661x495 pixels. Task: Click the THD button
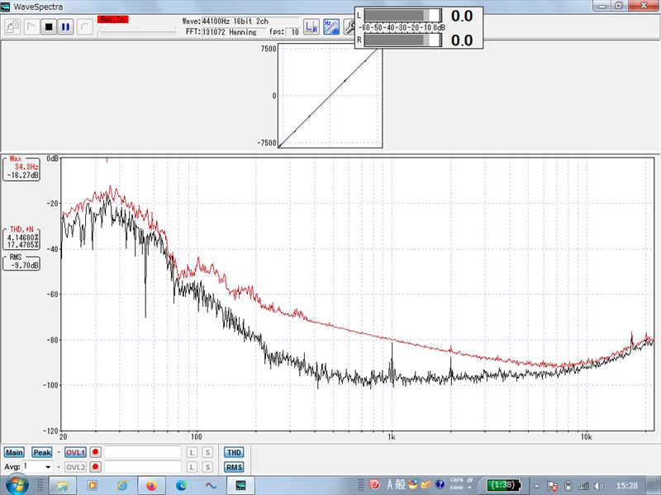tap(234, 452)
